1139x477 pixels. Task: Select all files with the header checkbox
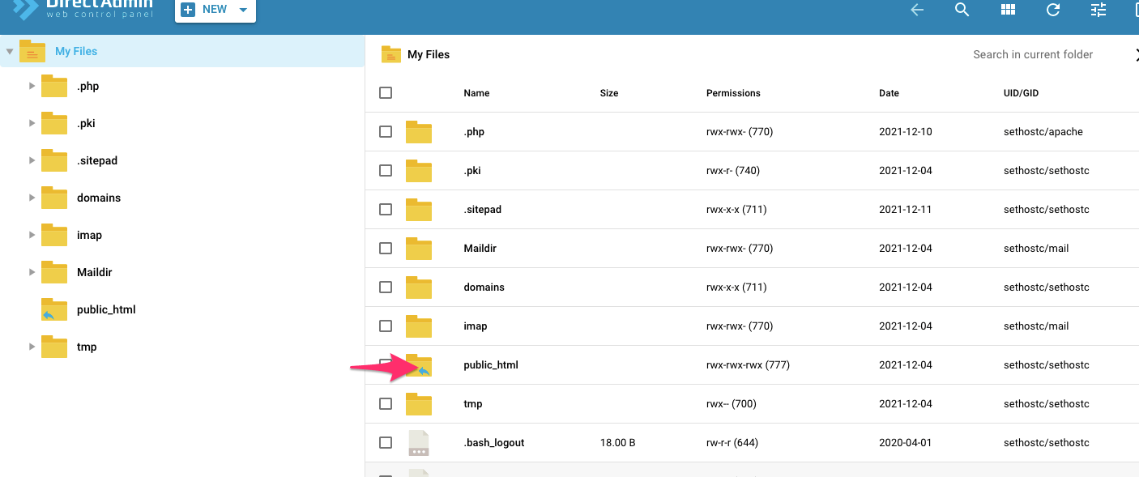coord(386,92)
